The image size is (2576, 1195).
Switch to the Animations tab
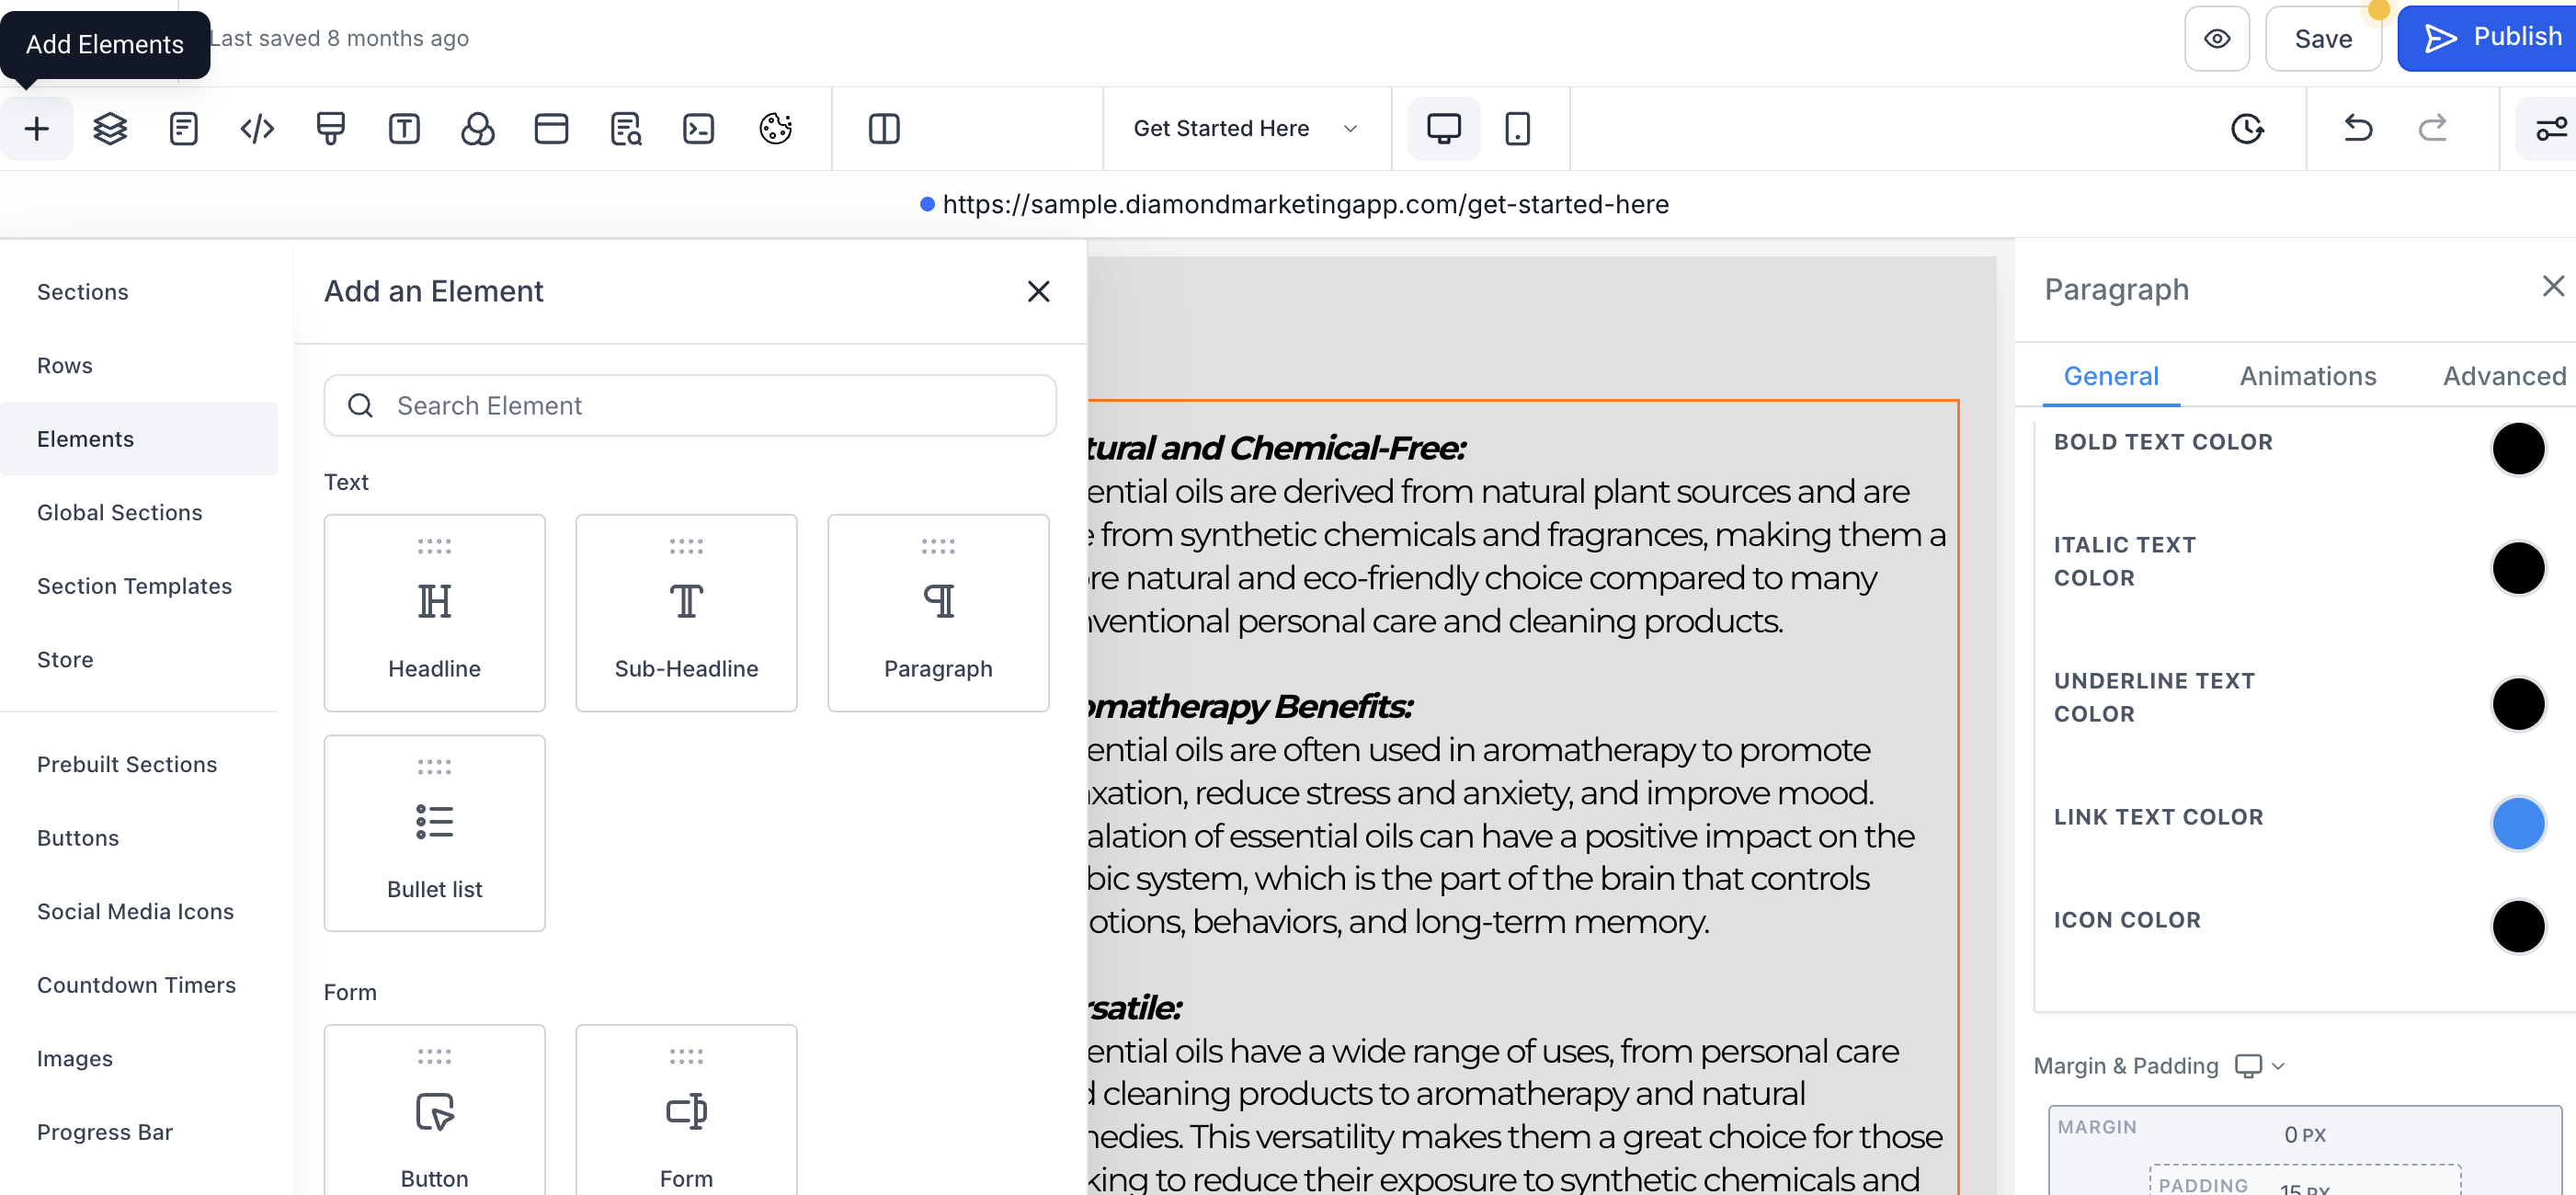[x=2308, y=377]
